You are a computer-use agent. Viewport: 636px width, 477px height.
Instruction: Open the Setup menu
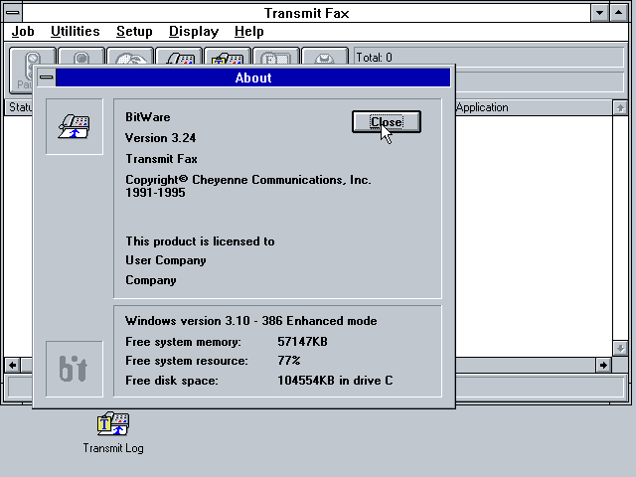[134, 31]
